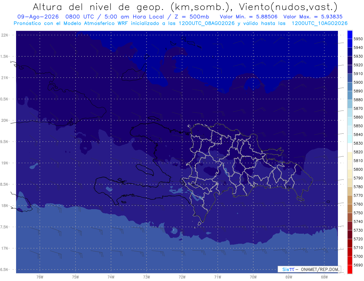
Task: Click the bright blue swatch above 5950
Action: point(350,34)
